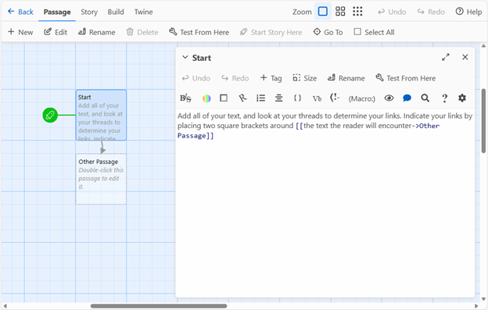Select four-square medium zoom level icon
The image size is (488, 310).
point(340,12)
